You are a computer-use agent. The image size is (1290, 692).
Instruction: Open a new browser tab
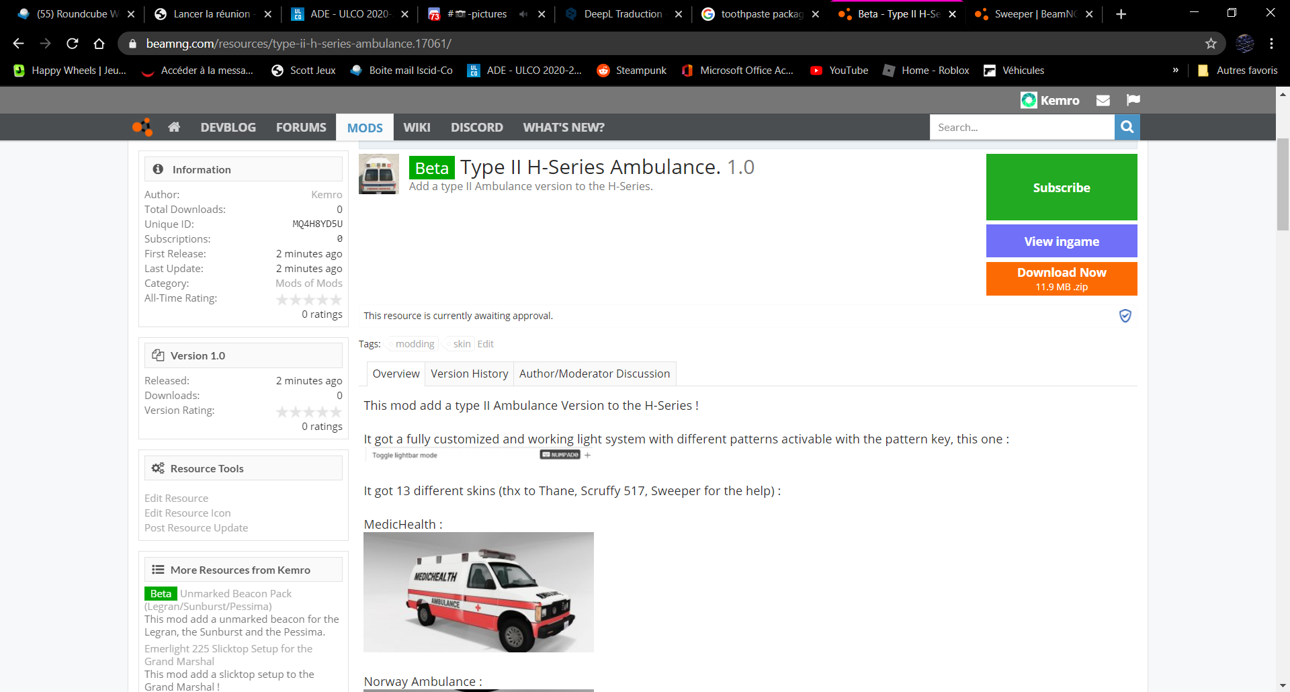point(1121,14)
